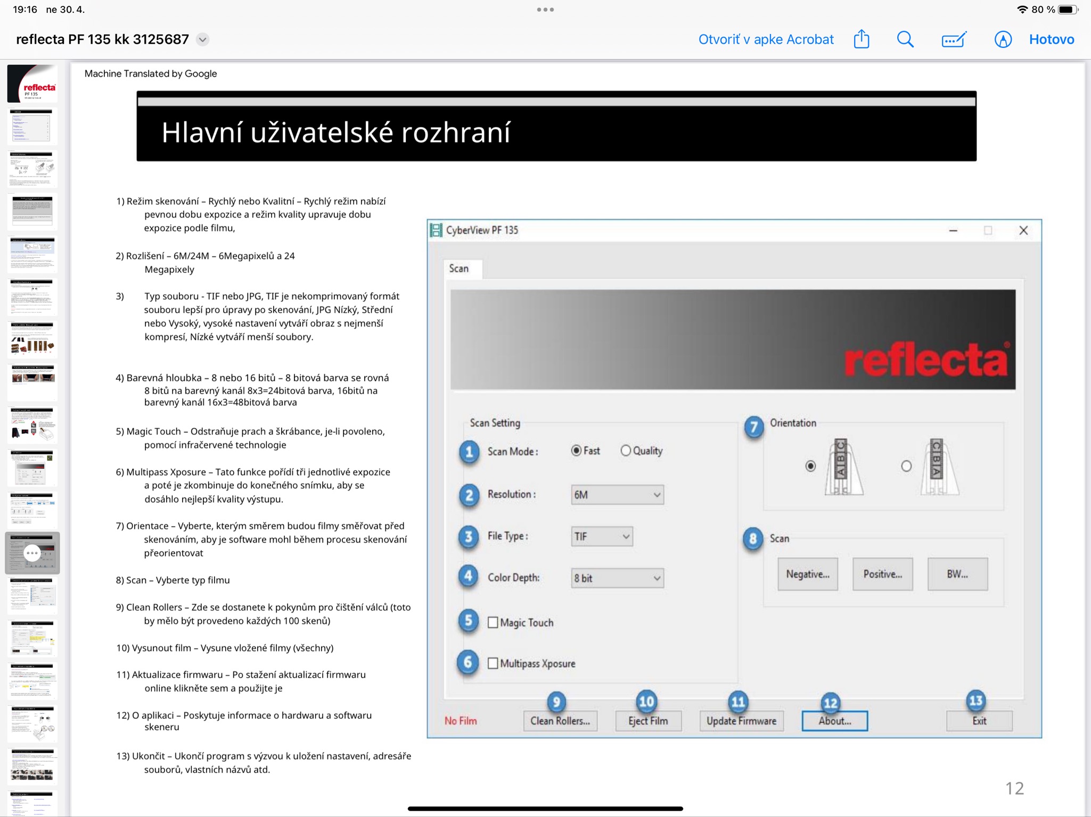Click the About... button
The width and height of the screenshot is (1091, 817).
tap(834, 721)
